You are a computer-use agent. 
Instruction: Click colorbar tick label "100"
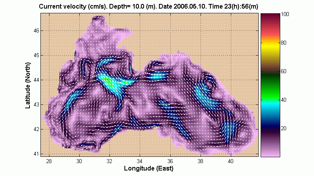pos(285,14)
